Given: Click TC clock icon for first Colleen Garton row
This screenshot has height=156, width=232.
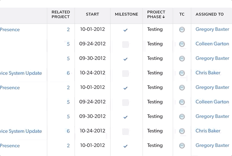Looking at the screenshot, I should (182, 44).
